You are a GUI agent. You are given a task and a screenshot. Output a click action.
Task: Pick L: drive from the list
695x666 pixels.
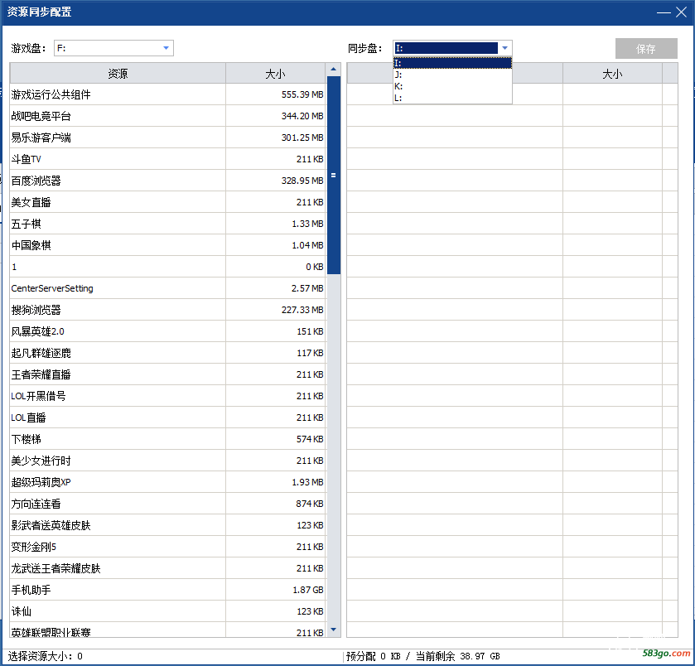(452, 98)
